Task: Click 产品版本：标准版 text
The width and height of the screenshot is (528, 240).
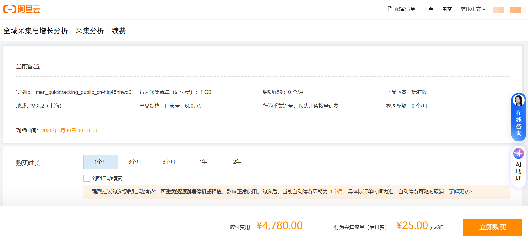Action: point(406,92)
